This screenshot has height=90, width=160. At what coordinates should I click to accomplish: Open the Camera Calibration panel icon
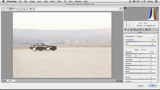pos(146,29)
